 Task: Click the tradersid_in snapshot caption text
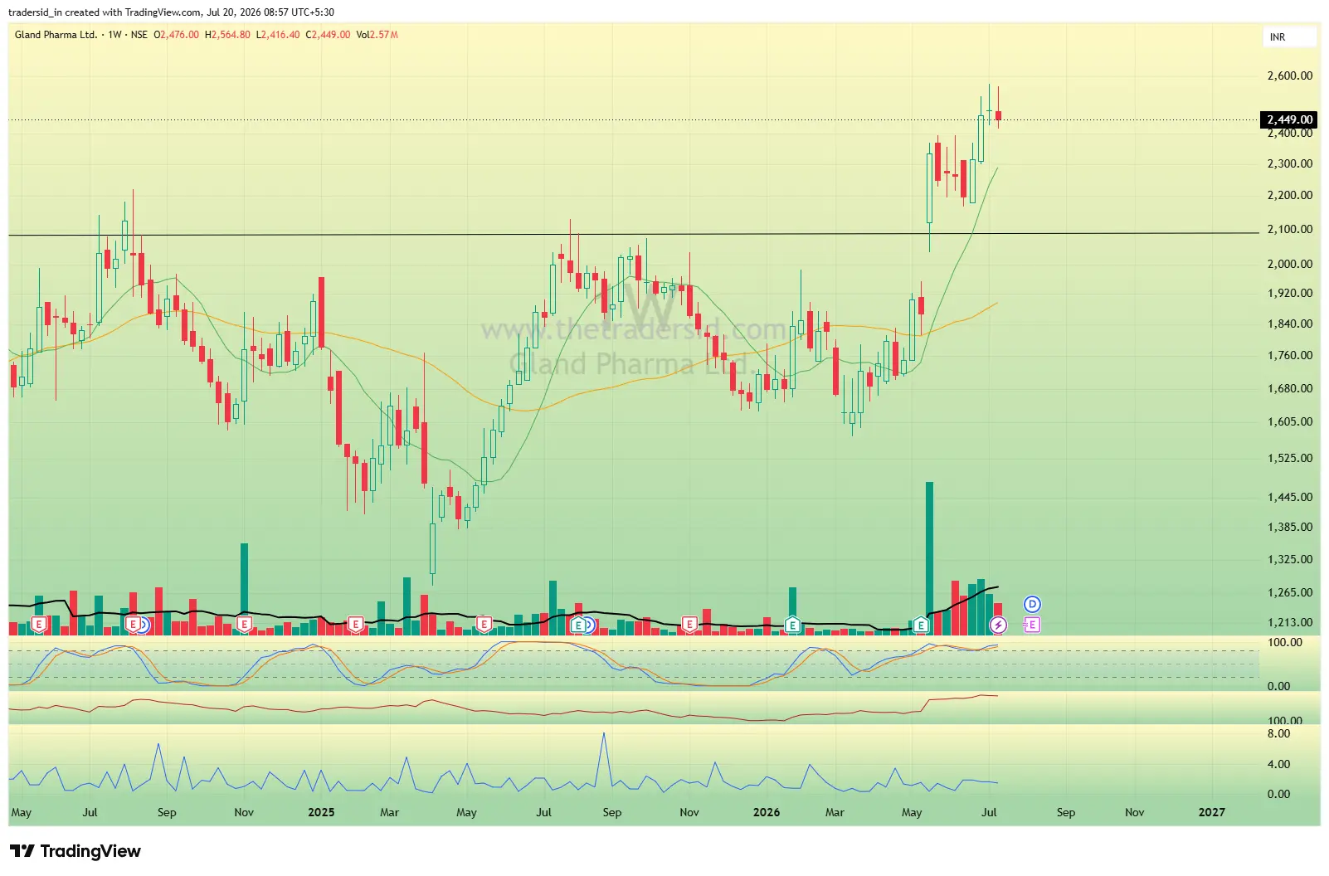coord(171,12)
